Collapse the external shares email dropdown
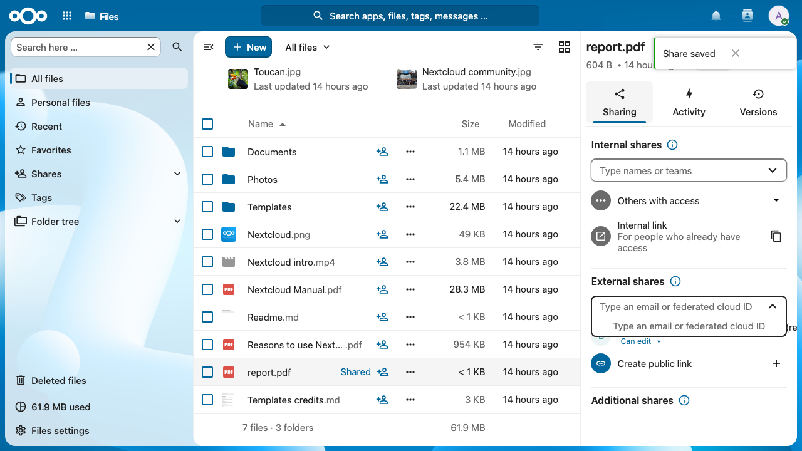The height and width of the screenshot is (451, 802). coord(773,306)
